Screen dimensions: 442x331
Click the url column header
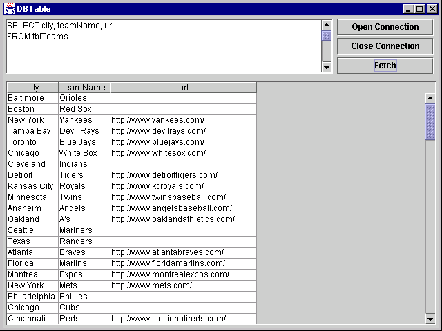tap(184, 88)
